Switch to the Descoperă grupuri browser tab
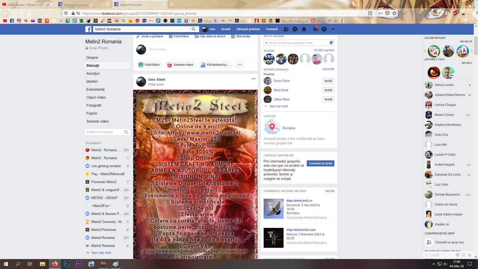 pyautogui.click(x=84, y=4)
